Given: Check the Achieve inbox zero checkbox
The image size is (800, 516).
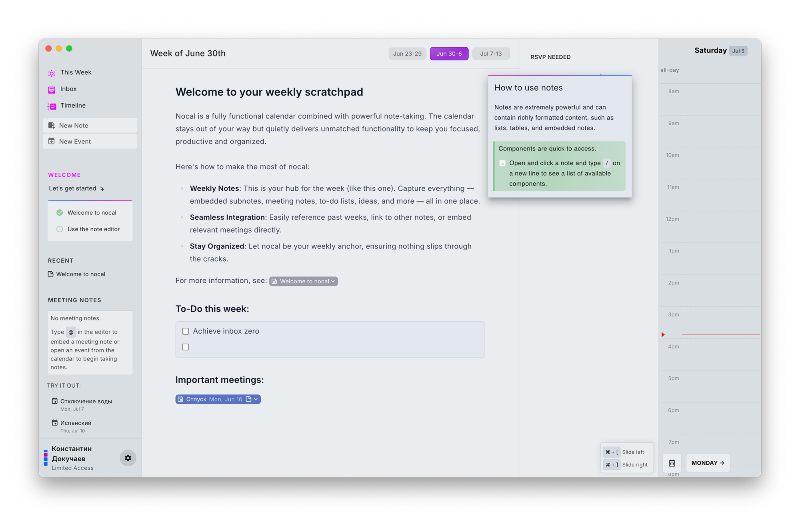Looking at the screenshot, I should pyautogui.click(x=186, y=331).
